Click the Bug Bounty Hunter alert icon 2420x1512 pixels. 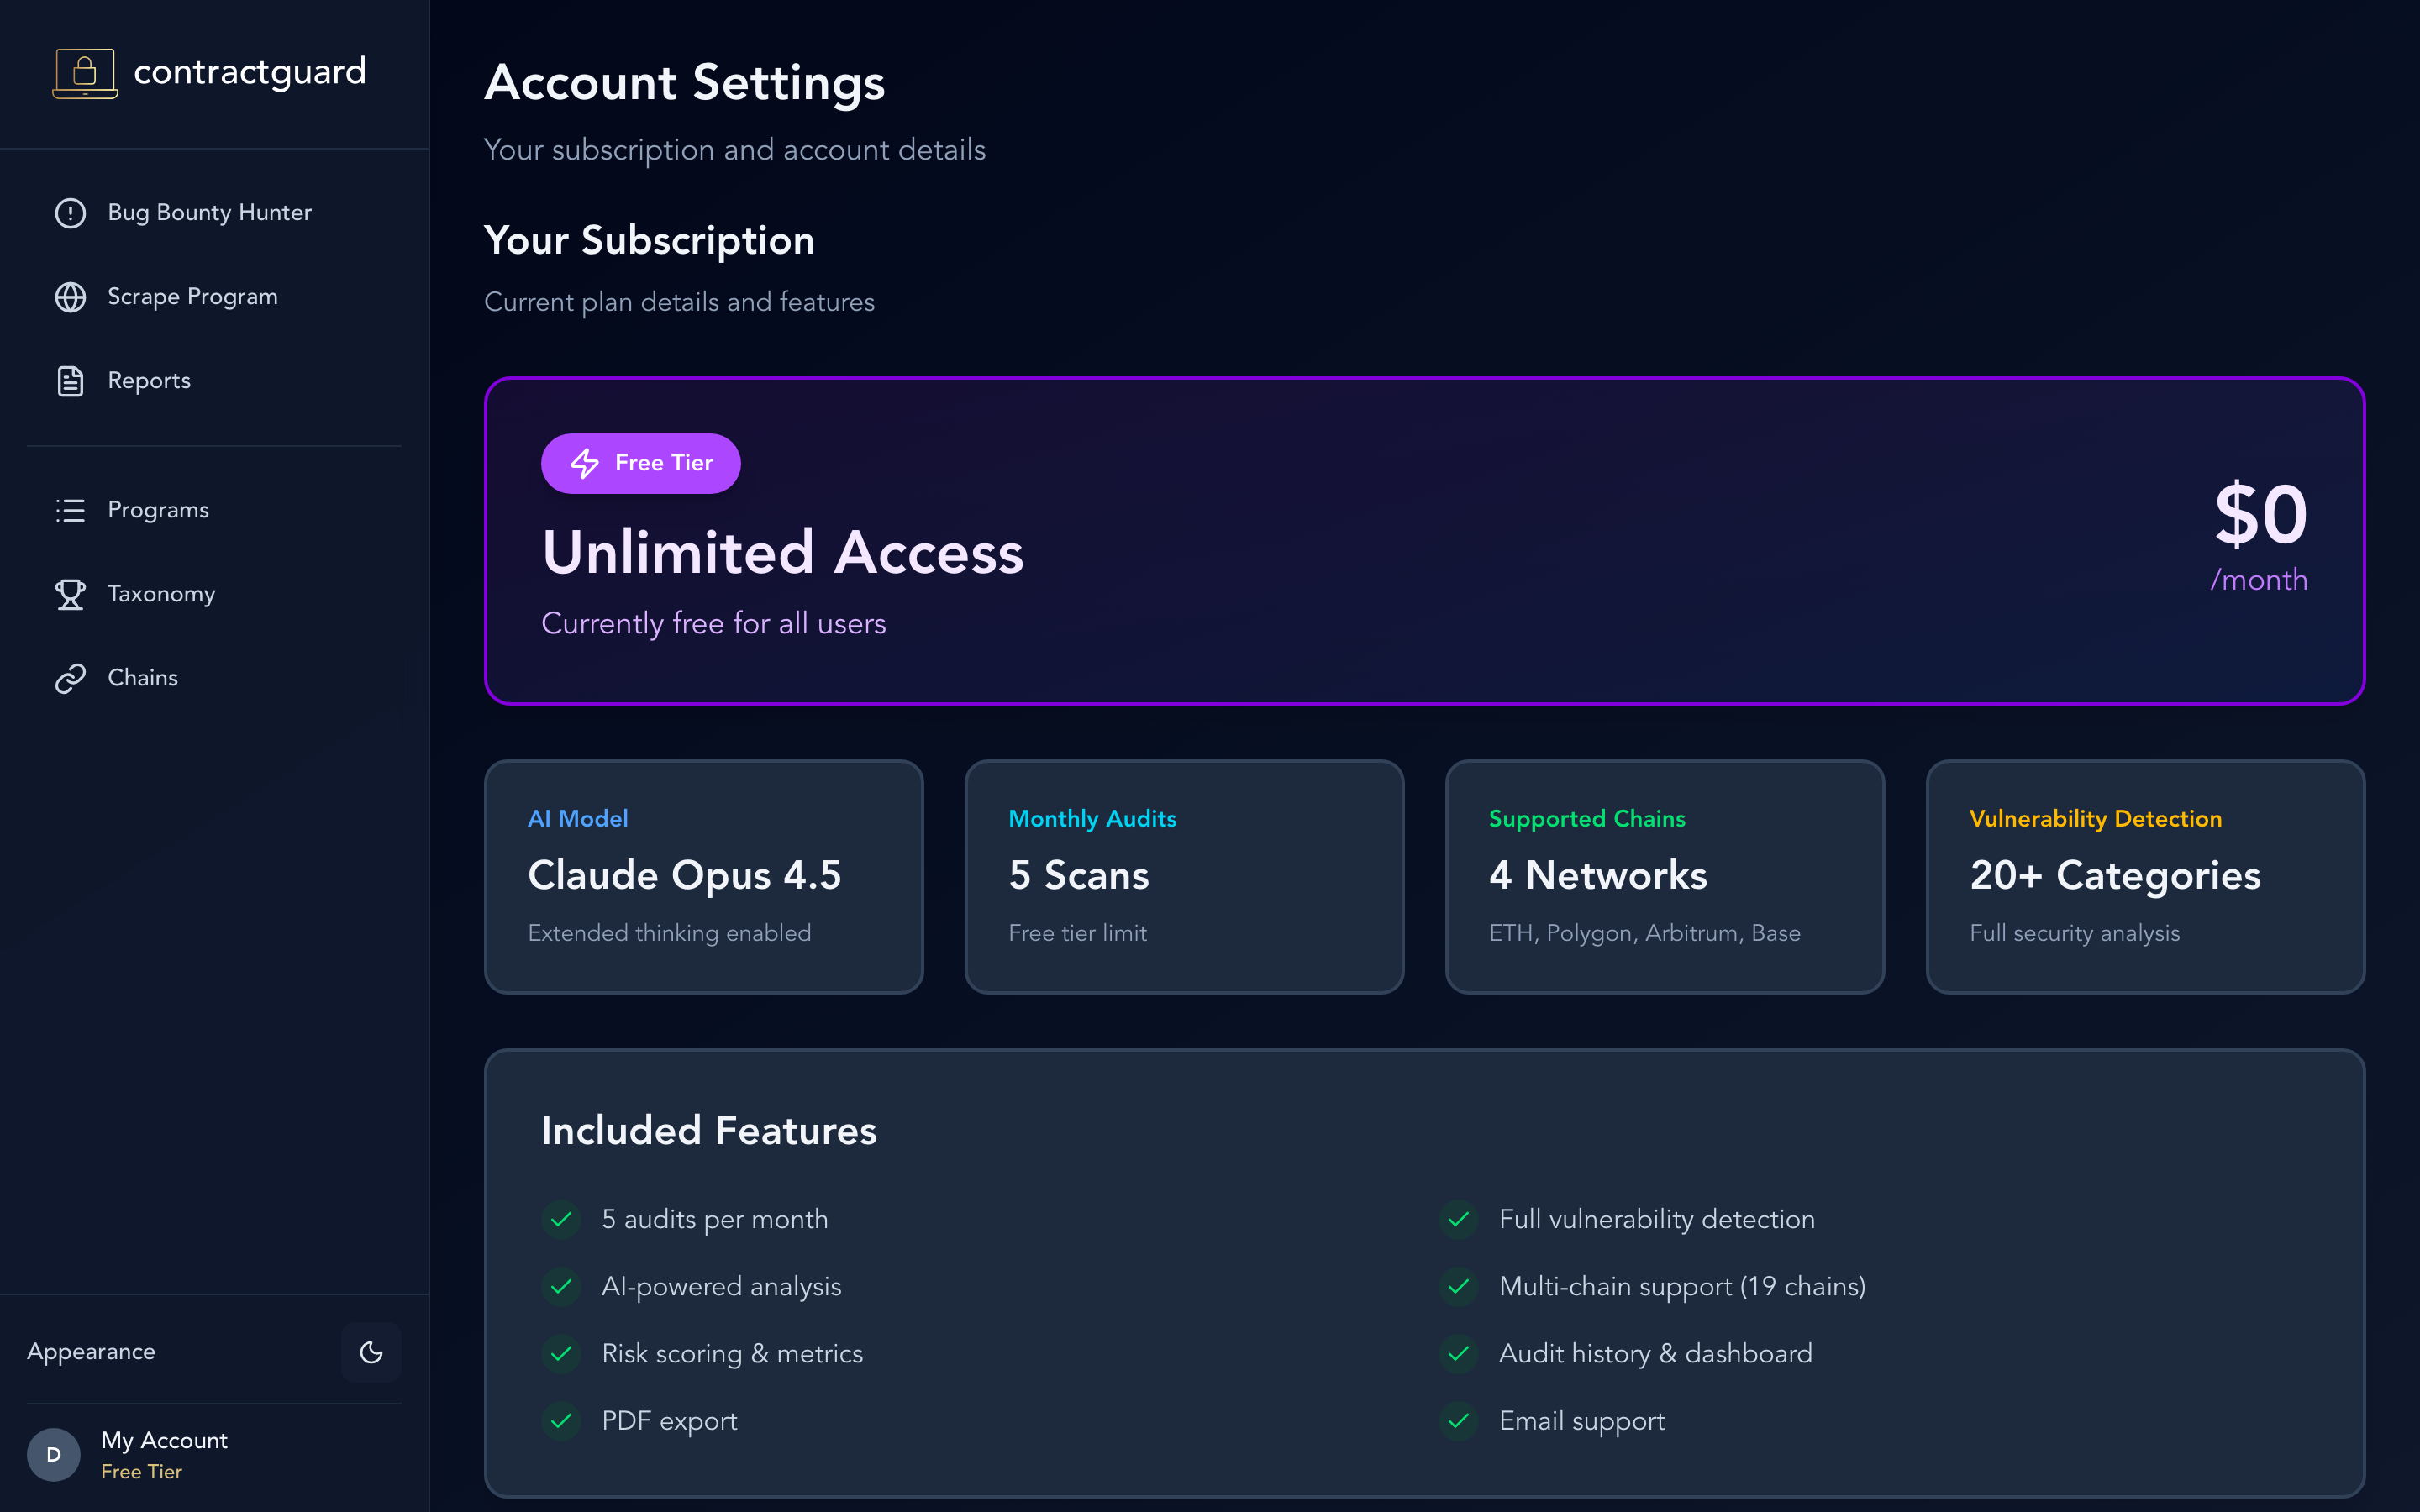pyautogui.click(x=70, y=213)
